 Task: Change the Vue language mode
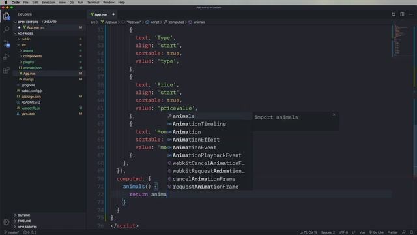[x=362, y=232]
